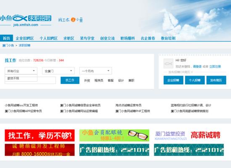Open the 职场爆料 tab
231x168 pixels.
coord(128,38)
